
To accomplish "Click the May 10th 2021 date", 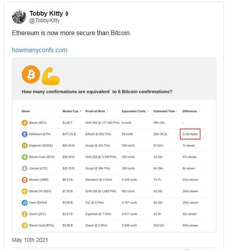I will [30, 240].
